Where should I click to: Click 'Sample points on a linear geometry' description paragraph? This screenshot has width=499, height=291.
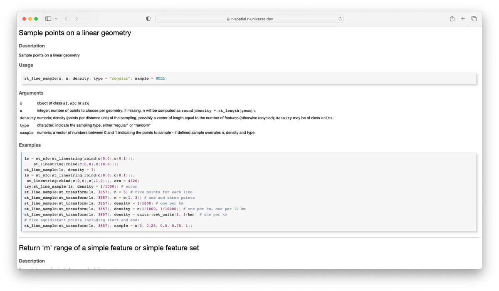pos(49,55)
